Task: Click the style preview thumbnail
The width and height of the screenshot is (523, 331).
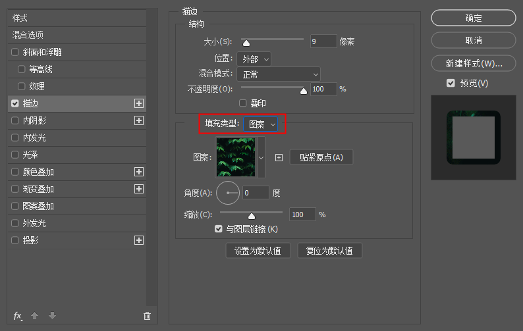Action: tap(474, 138)
